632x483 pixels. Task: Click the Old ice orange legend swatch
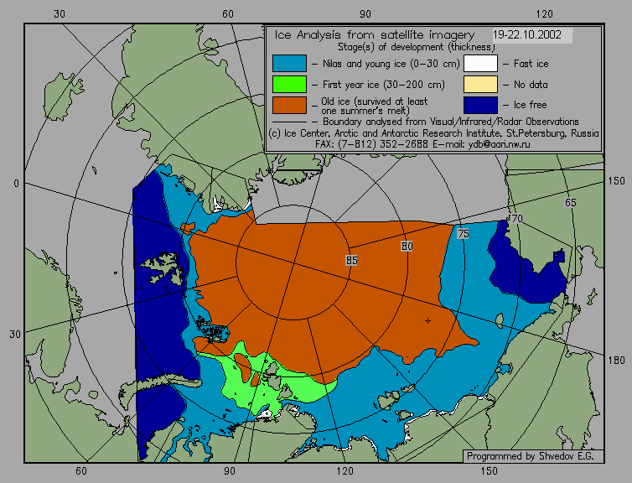289,105
